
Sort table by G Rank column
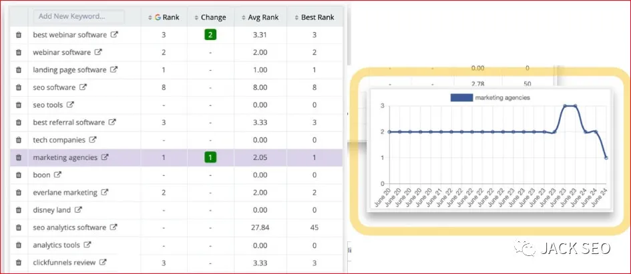coord(164,17)
